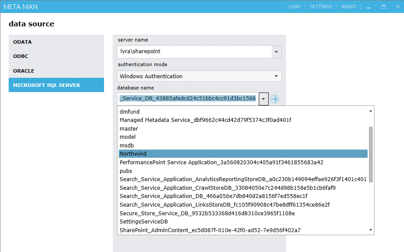This screenshot has height=252, width=404.
Task: Select Search_Service_Application_CrawlStoreDB entry
Action: pos(243,188)
